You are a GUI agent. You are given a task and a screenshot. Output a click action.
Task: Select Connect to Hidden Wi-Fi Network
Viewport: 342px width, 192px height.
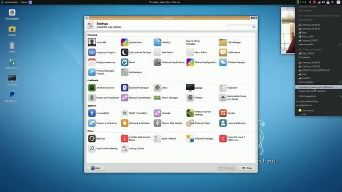pyautogui.click(x=318, y=87)
